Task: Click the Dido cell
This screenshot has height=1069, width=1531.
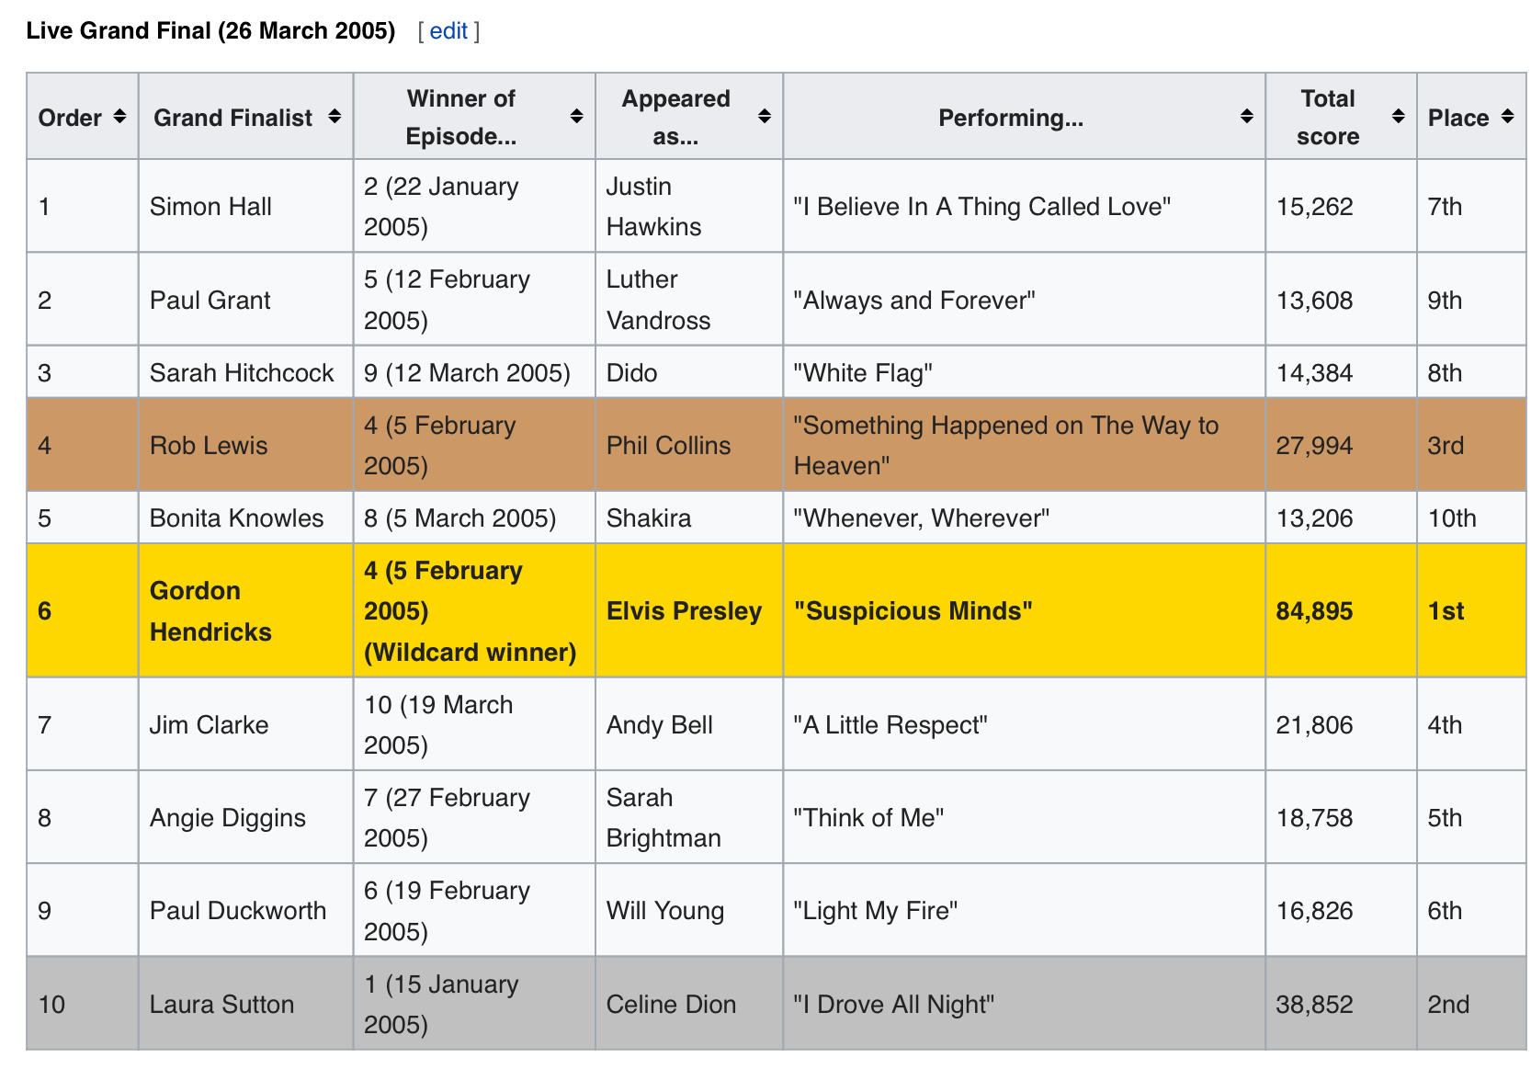Action: pyautogui.click(x=689, y=372)
